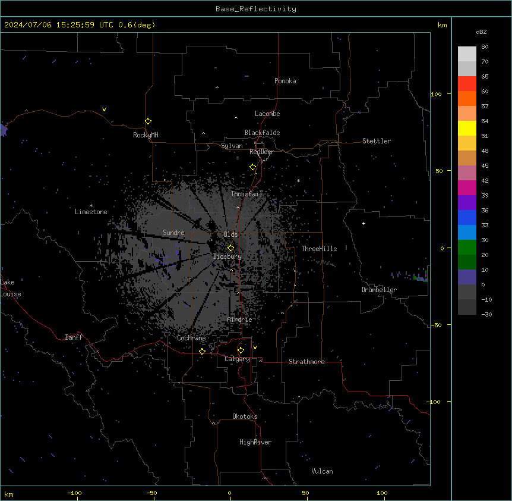Click the white plus marker north of Drumheller
The image size is (512, 501).
[x=364, y=223]
